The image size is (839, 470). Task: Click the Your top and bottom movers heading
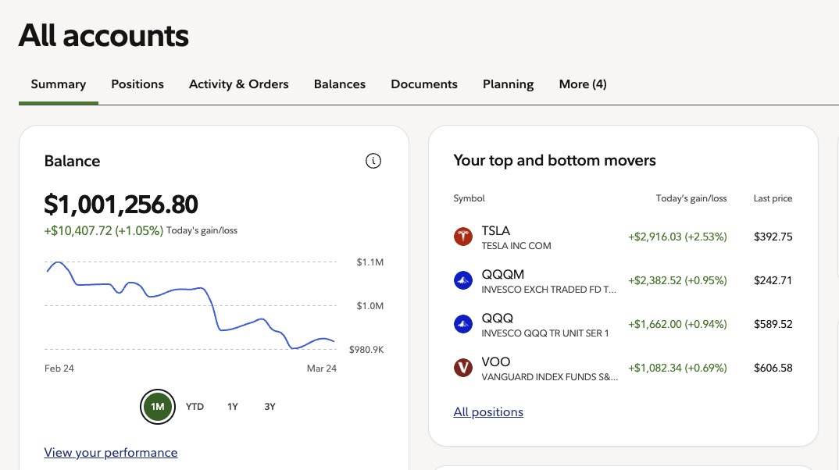[555, 160]
